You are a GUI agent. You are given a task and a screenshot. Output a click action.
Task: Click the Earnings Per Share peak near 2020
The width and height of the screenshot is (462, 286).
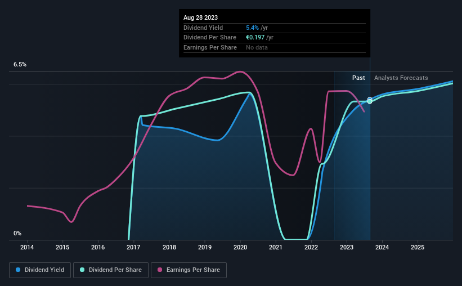tap(240, 71)
